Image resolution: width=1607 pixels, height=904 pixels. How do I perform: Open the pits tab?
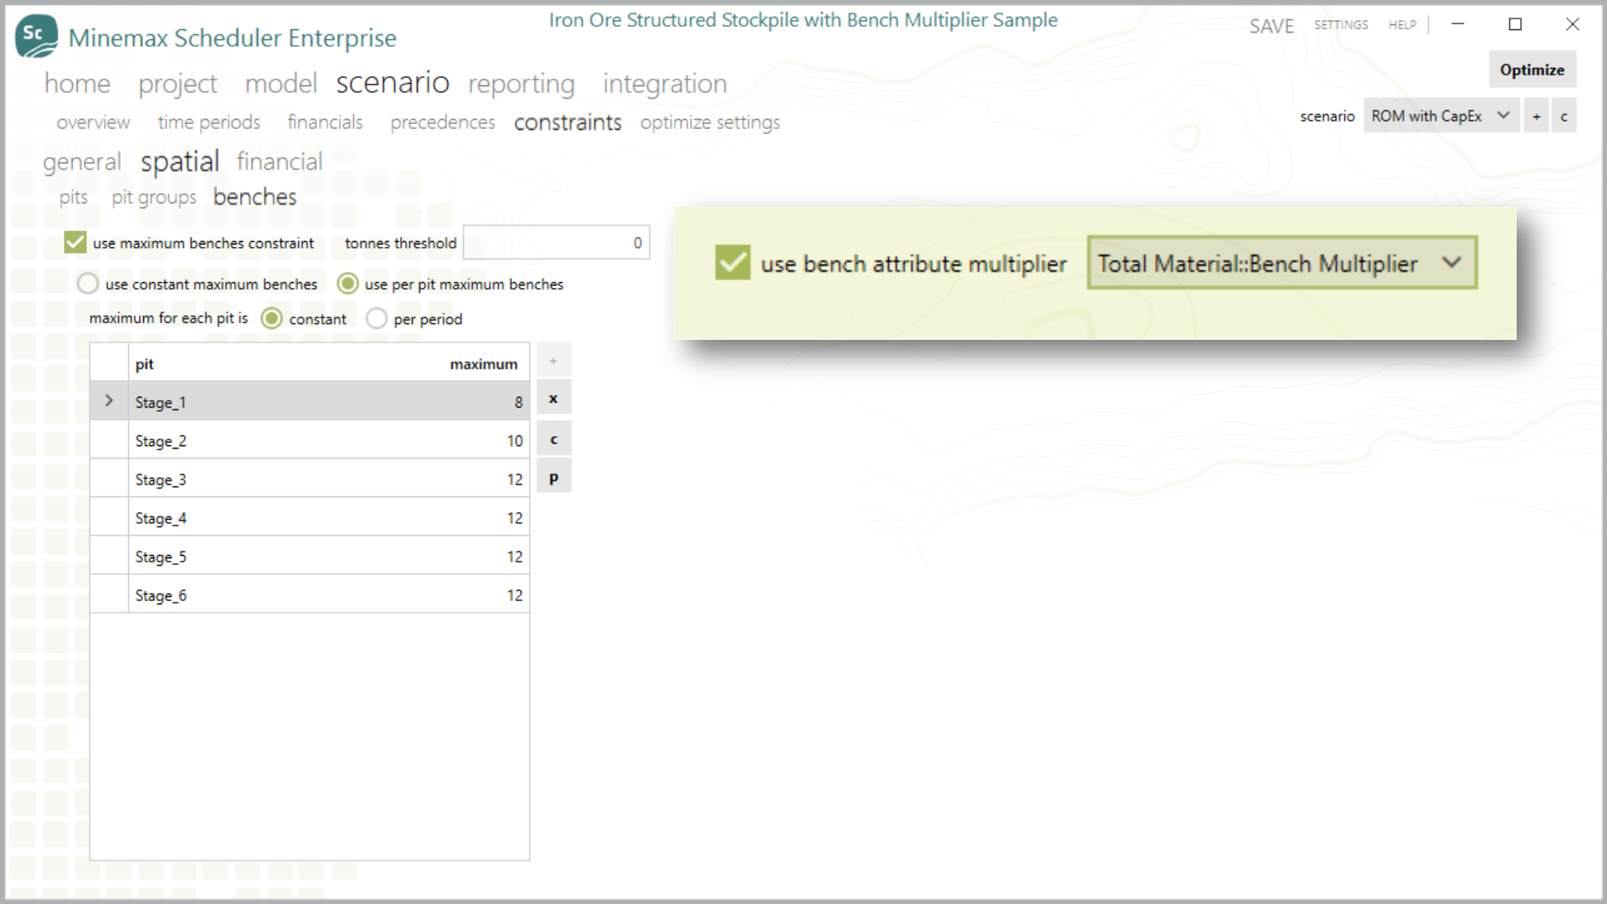(74, 198)
